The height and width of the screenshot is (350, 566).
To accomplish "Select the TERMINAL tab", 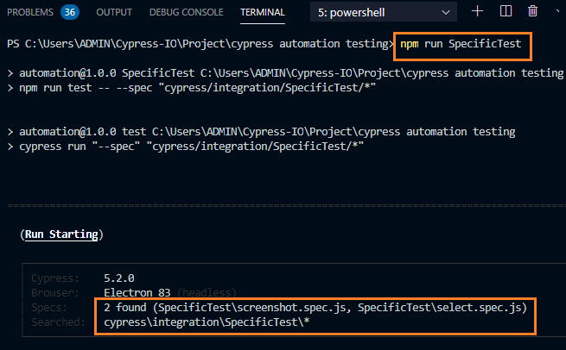I will 263,12.
